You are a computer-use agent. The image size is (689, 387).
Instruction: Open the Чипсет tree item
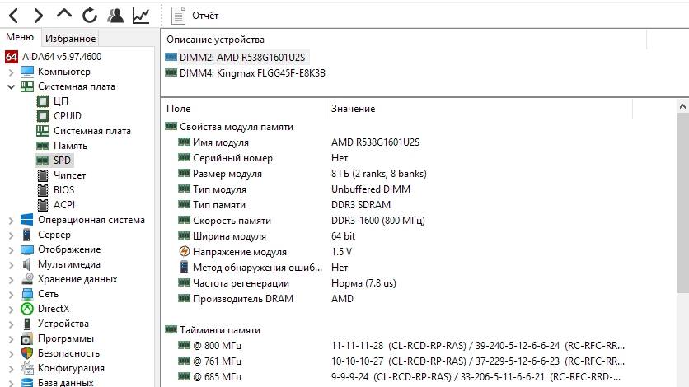pos(69,175)
